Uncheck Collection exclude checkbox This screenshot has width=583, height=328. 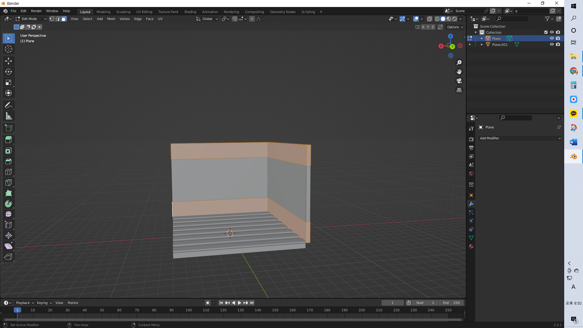(546, 32)
